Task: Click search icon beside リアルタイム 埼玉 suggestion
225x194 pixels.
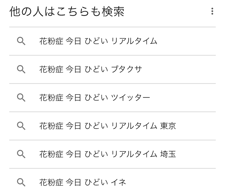Action: pos(21,154)
